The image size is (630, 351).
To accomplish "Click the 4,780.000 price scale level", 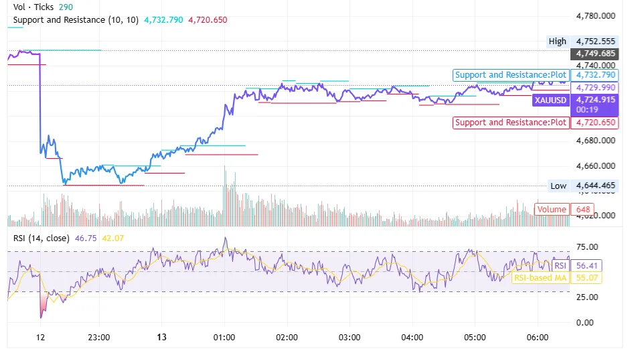I will pos(595,15).
